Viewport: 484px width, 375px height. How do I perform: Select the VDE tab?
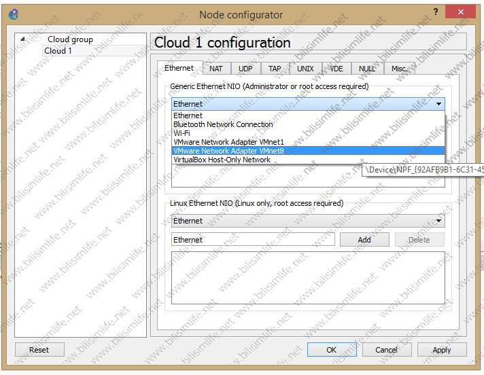[x=336, y=69]
